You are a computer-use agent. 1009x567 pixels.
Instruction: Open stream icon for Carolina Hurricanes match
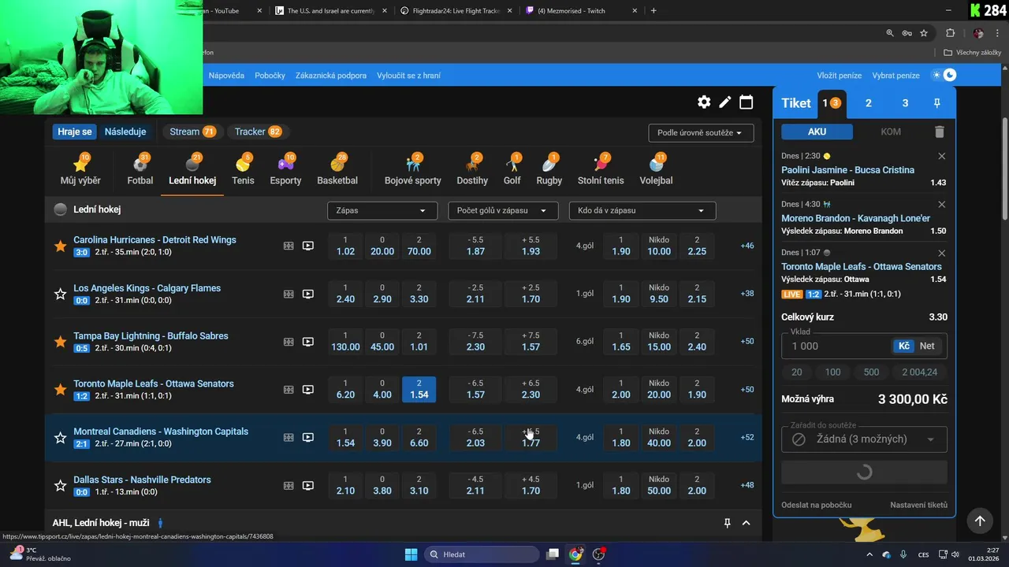(x=308, y=246)
